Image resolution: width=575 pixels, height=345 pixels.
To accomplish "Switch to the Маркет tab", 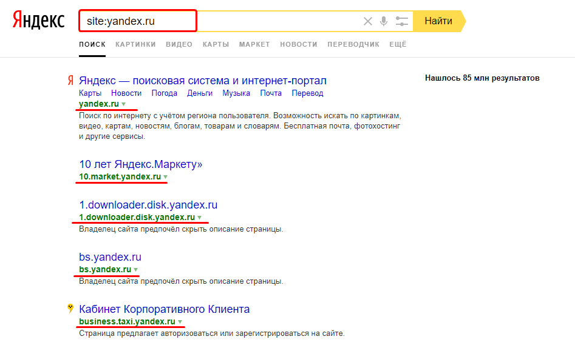I will pyautogui.click(x=254, y=44).
